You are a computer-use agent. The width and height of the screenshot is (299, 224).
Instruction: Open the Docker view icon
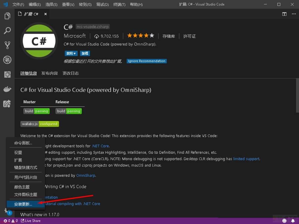(x=7, y=89)
